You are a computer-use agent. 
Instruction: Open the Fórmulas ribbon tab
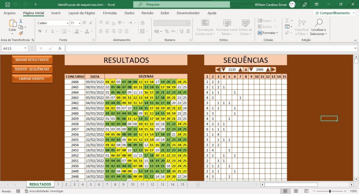coord(110,13)
